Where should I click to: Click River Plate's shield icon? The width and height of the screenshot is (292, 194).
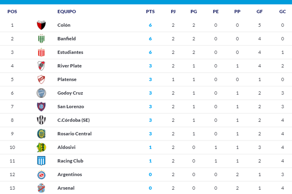(41, 66)
